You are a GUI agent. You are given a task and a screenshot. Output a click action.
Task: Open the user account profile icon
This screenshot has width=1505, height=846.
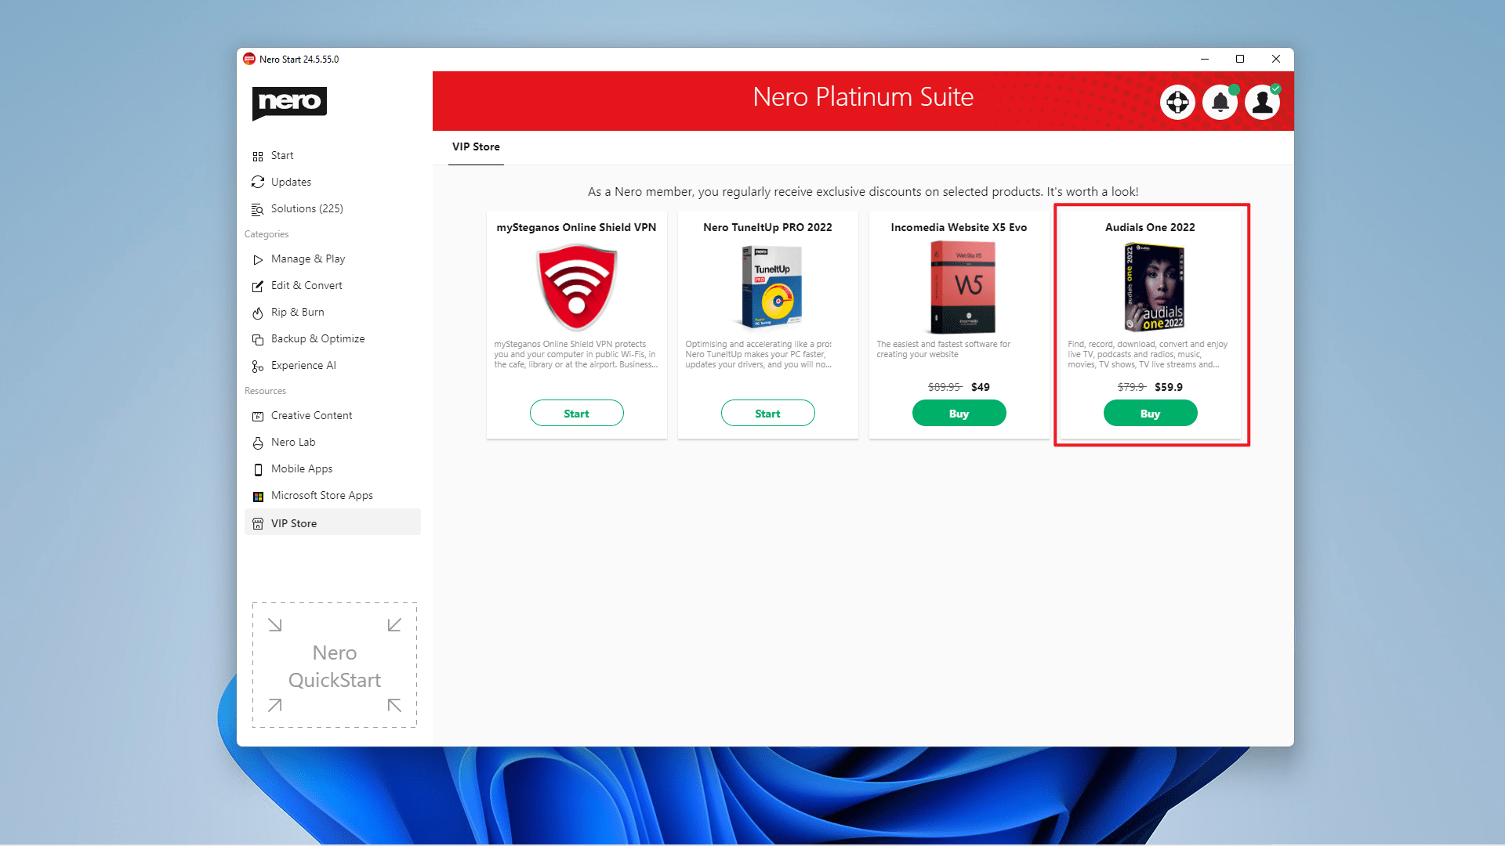[x=1263, y=102]
